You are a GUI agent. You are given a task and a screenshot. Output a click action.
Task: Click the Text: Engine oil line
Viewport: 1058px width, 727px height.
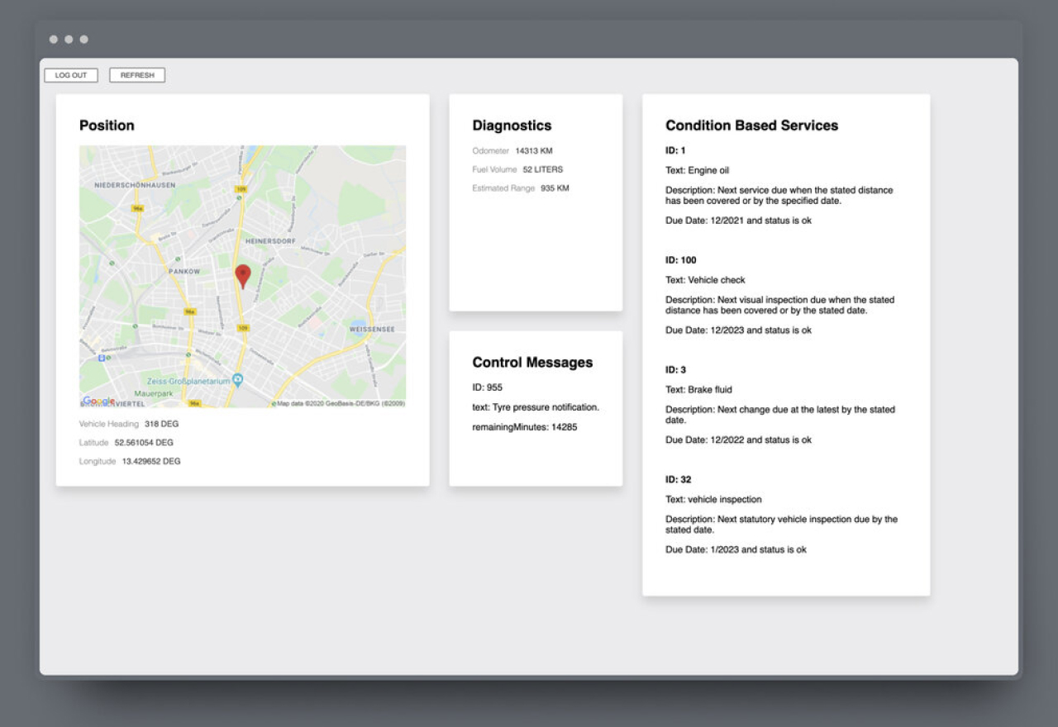pos(698,171)
